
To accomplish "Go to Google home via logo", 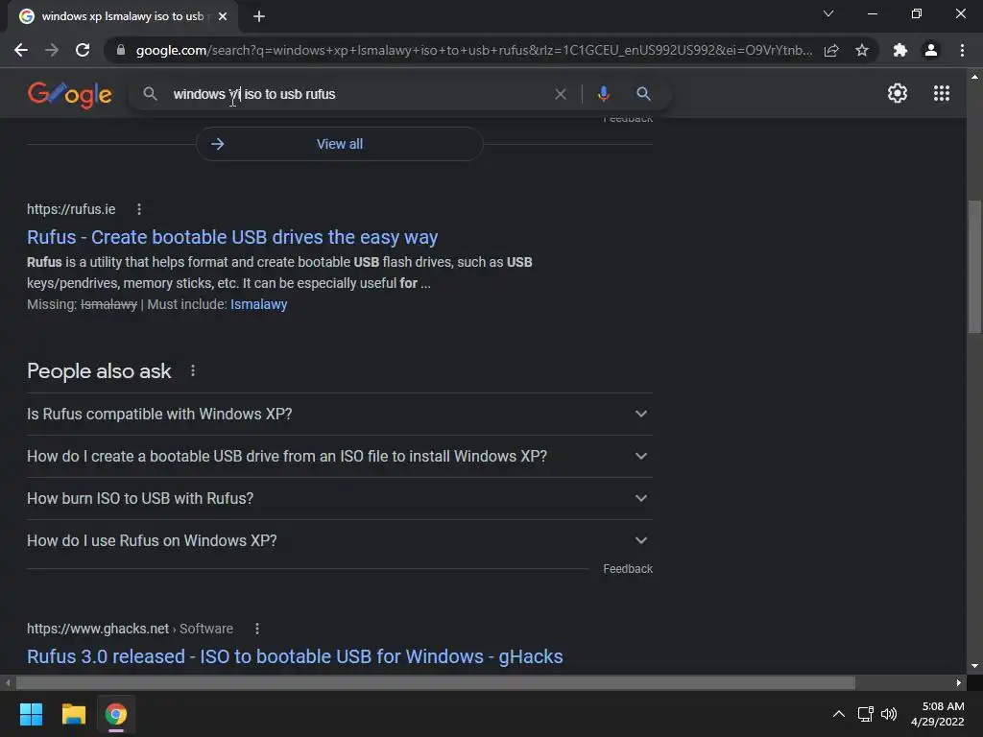I will pyautogui.click(x=69, y=94).
